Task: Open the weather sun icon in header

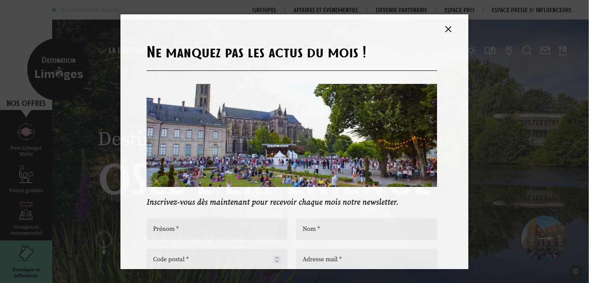Action: [471, 50]
